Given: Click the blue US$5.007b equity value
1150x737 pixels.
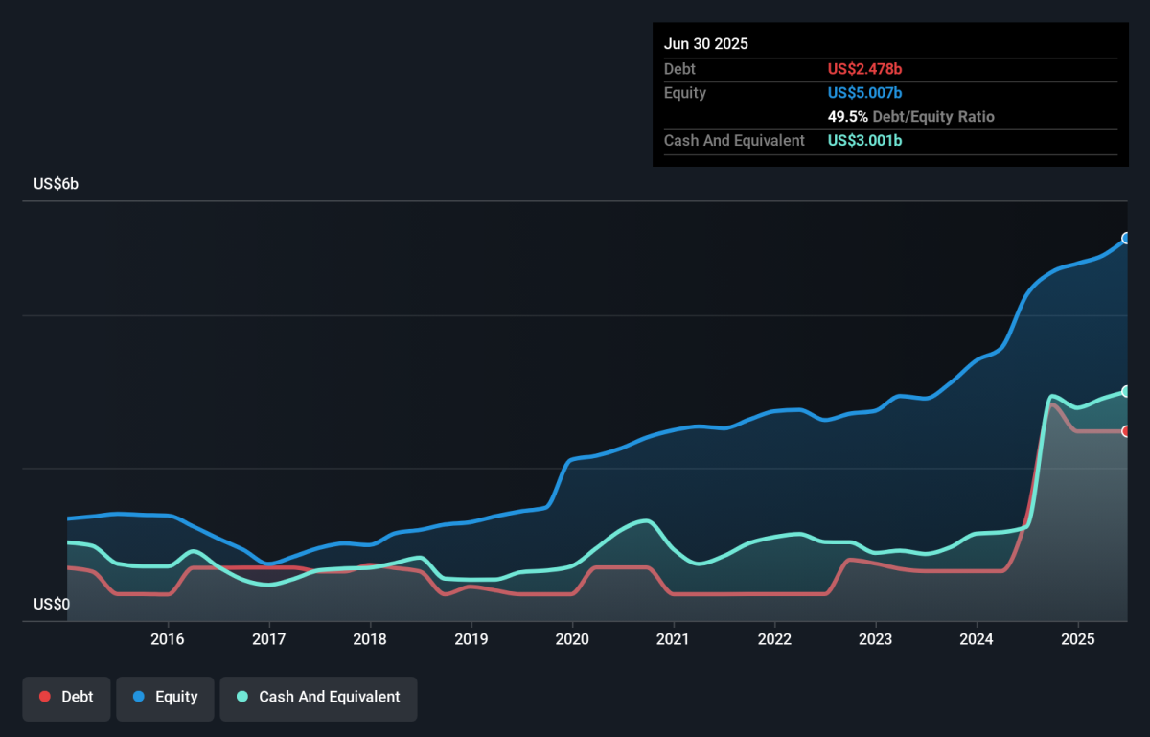Looking at the screenshot, I should coord(864,93).
